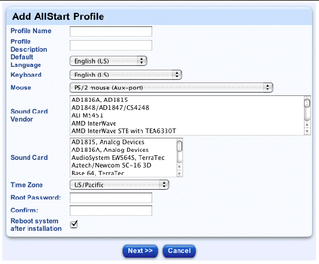Click the Sound Card Vendor scrollbar thumb

pyautogui.click(x=307, y=103)
